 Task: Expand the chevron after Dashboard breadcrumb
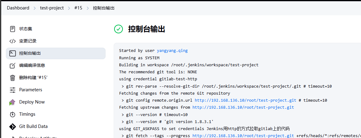tap(34, 8)
